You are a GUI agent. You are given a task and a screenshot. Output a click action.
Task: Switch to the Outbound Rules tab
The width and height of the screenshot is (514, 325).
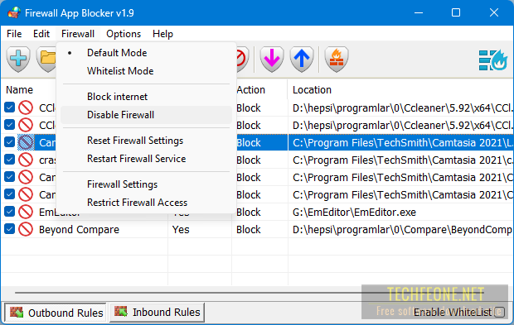pos(56,313)
